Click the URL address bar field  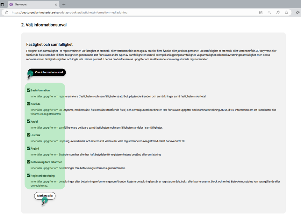click(127, 12)
